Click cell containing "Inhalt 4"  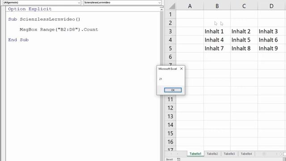217,40
